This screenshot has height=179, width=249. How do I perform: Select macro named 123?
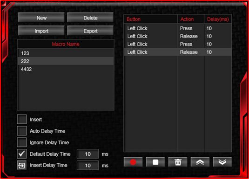(x=66, y=53)
